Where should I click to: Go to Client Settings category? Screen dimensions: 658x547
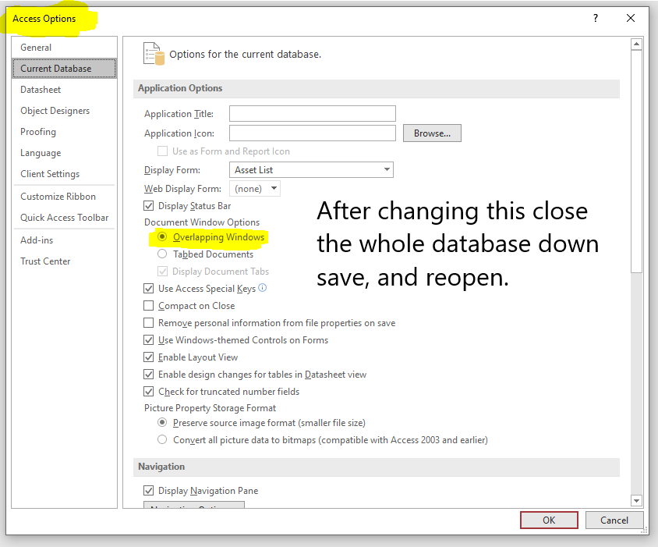(x=64, y=173)
